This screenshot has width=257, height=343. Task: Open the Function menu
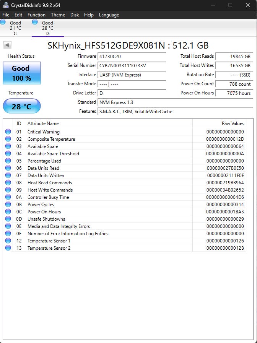pyautogui.click(x=36, y=15)
